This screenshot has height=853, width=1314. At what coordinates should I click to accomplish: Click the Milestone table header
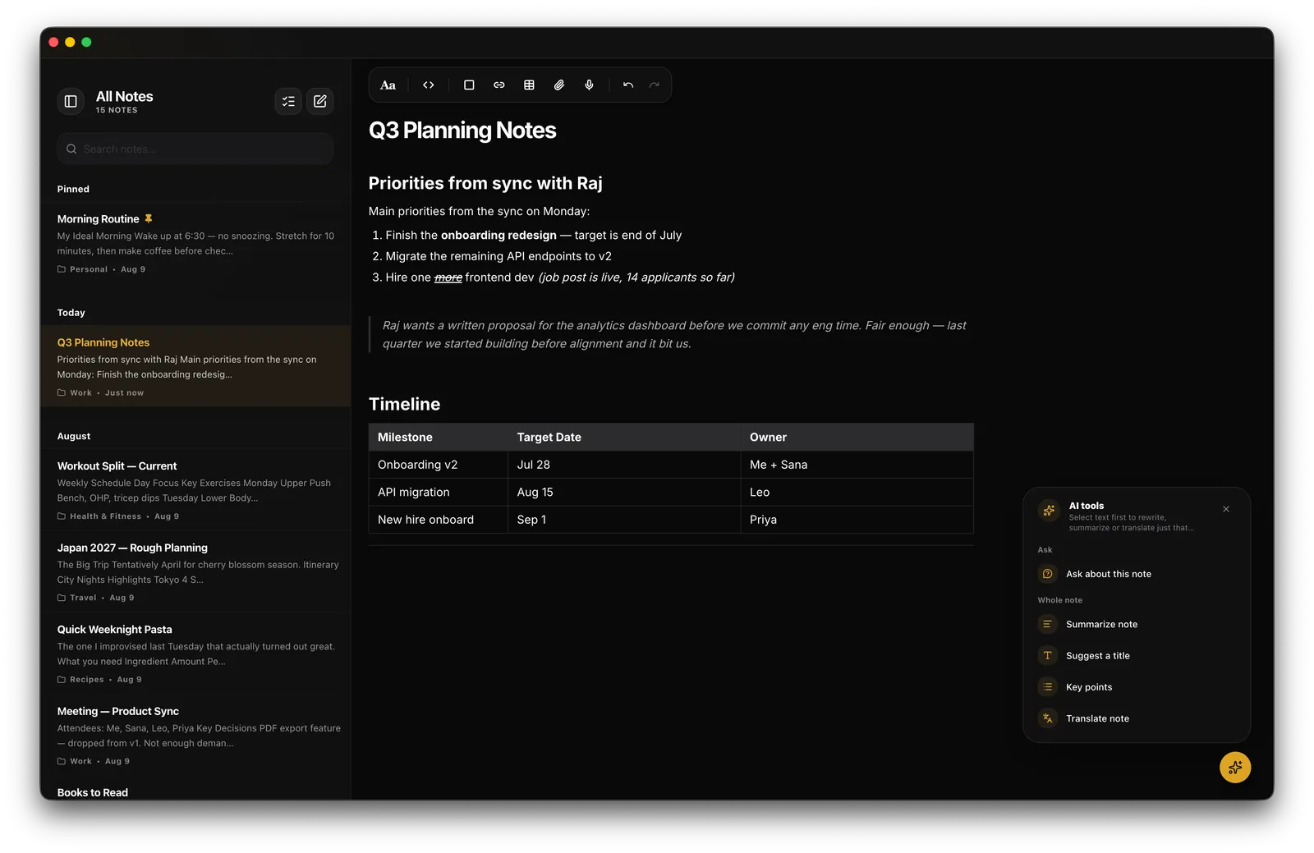point(439,437)
